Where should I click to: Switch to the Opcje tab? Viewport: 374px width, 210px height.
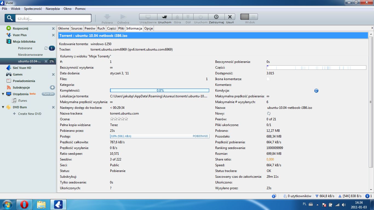point(148,28)
